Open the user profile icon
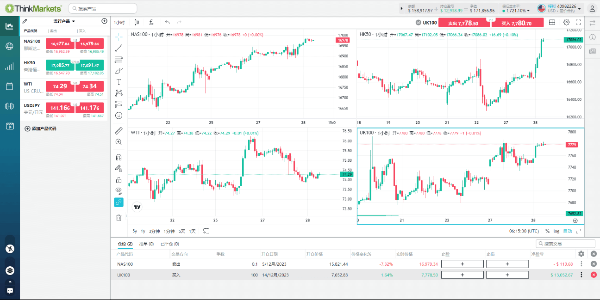 (x=592, y=8)
